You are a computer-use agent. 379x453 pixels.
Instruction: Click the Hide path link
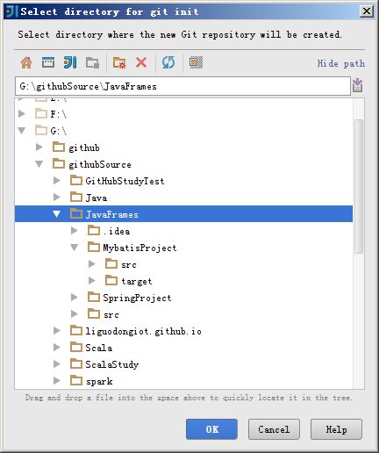tap(341, 63)
